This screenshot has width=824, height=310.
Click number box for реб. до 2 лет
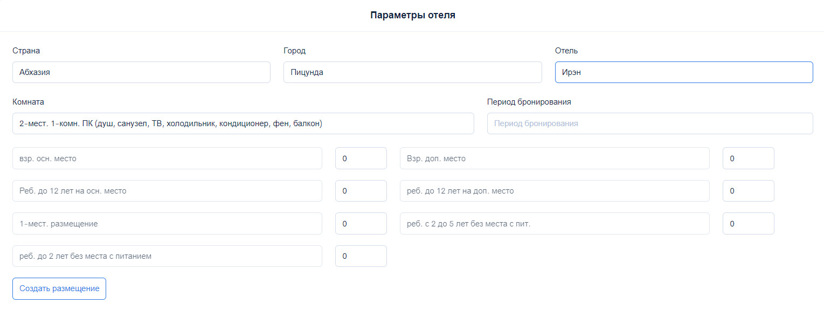pyautogui.click(x=361, y=256)
